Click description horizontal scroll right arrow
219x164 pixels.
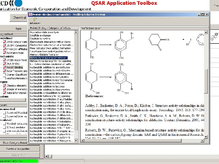click(202, 141)
